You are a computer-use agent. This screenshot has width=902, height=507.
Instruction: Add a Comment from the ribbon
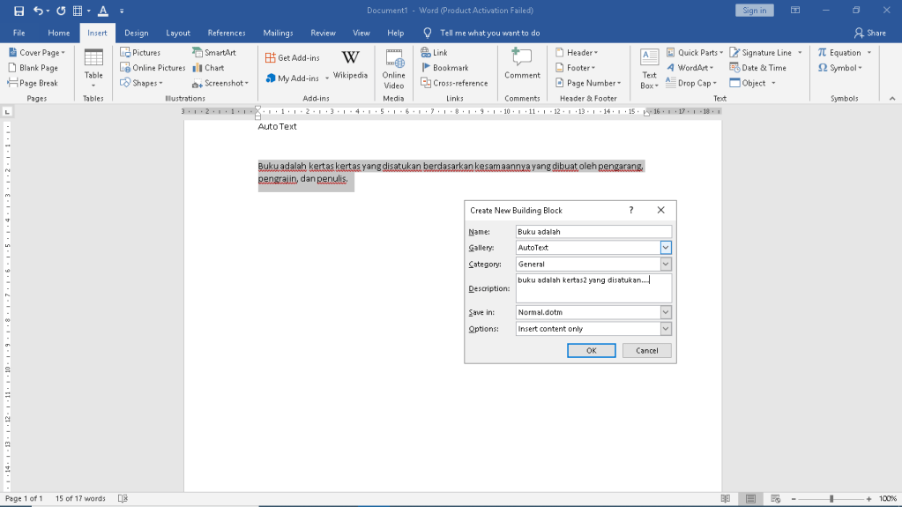coord(522,64)
